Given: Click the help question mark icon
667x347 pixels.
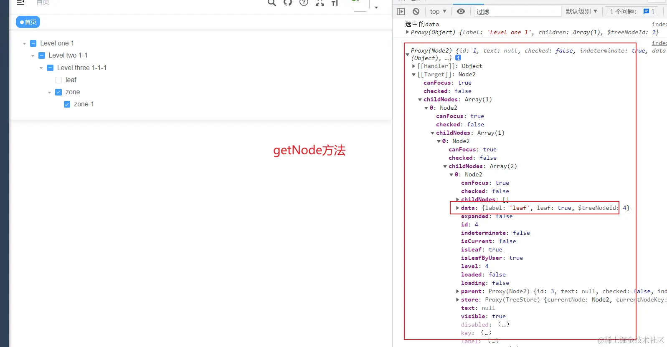Looking at the screenshot, I should pos(304,3).
